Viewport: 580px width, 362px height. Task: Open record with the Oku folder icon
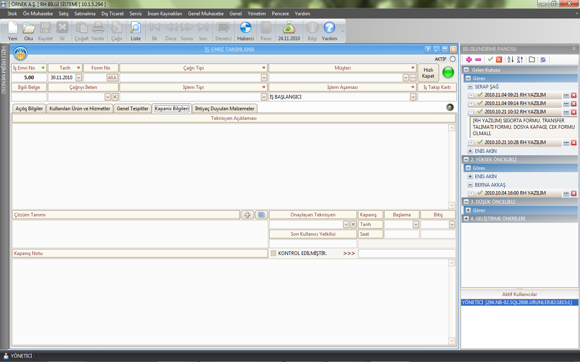[29, 28]
